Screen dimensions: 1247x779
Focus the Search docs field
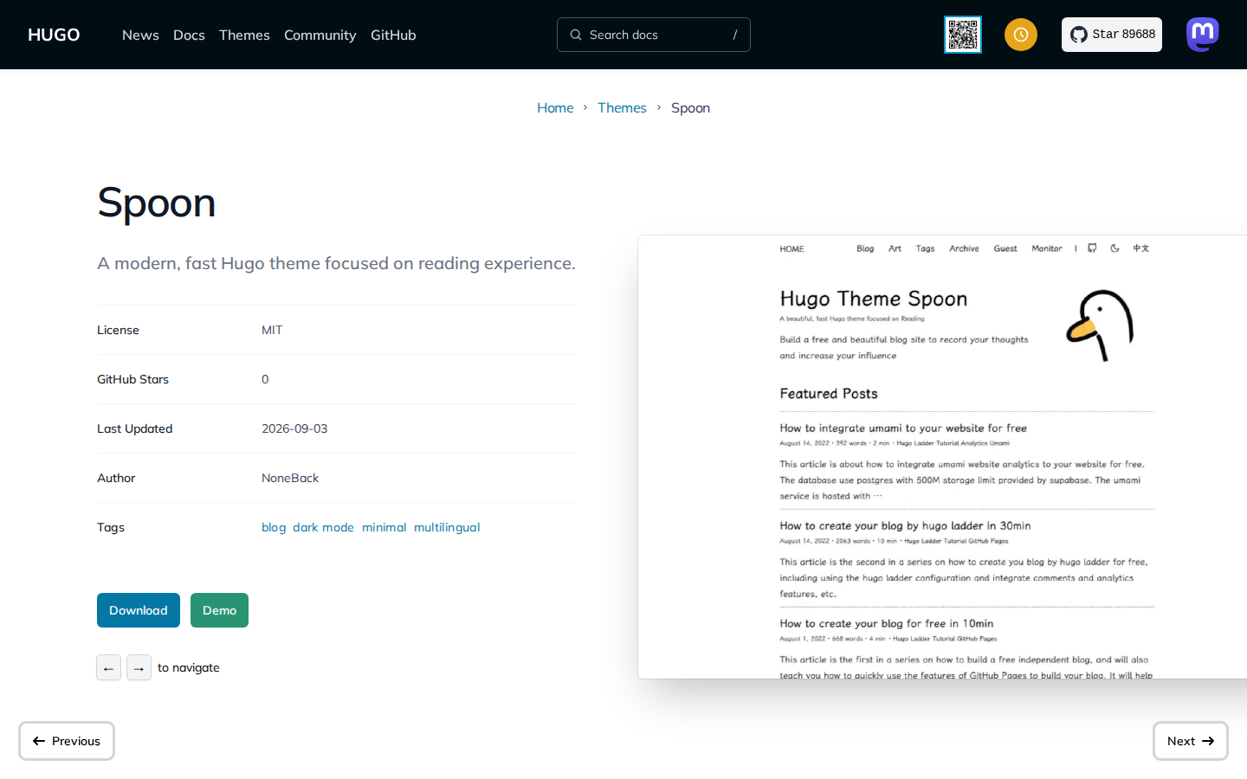654,35
